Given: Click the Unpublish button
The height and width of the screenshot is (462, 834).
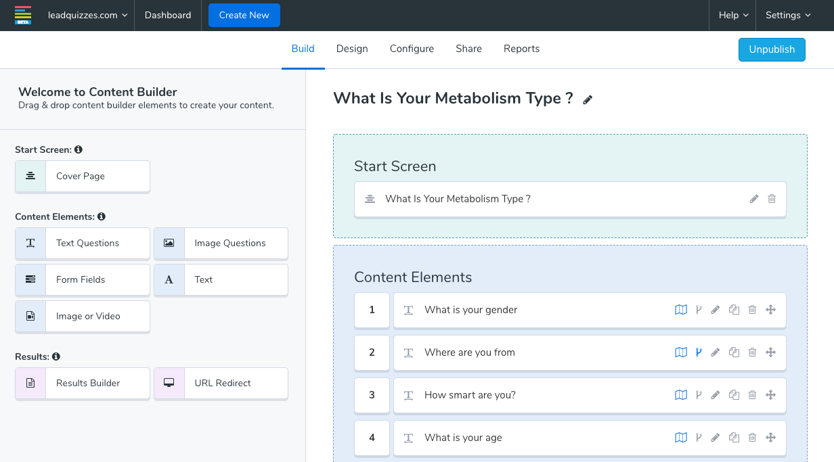Looking at the screenshot, I should [x=772, y=49].
